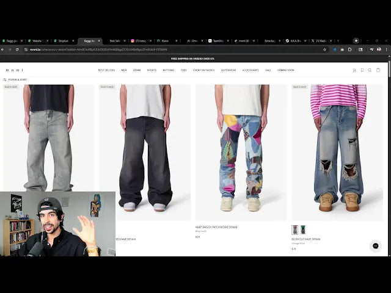
Task: Select the green Blowout Rave Denim swatch
Action: 302,230
